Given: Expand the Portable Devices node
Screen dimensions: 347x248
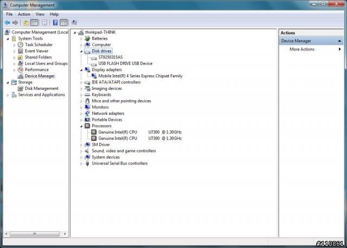Looking at the screenshot, I should point(81,120).
